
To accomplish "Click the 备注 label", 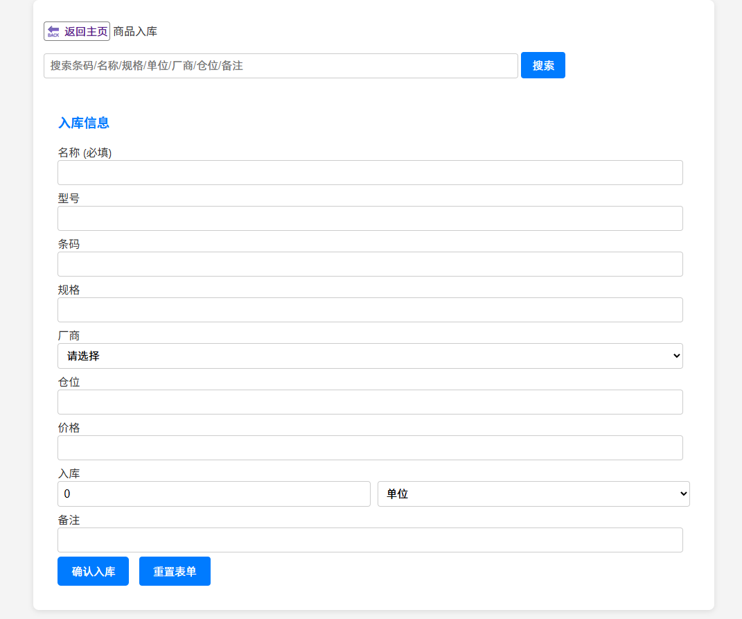I will [x=69, y=520].
